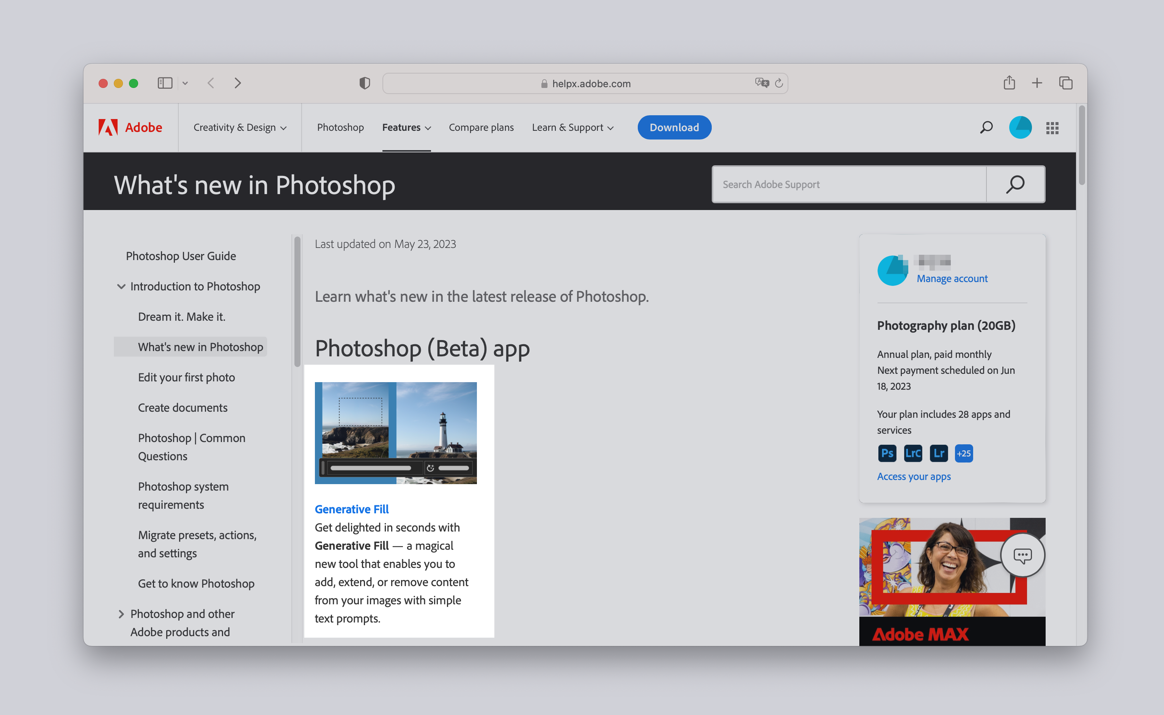Viewport: 1164px width, 715px height.
Task: Click the Search Adobe Support field
Action: [x=849, y=184]
